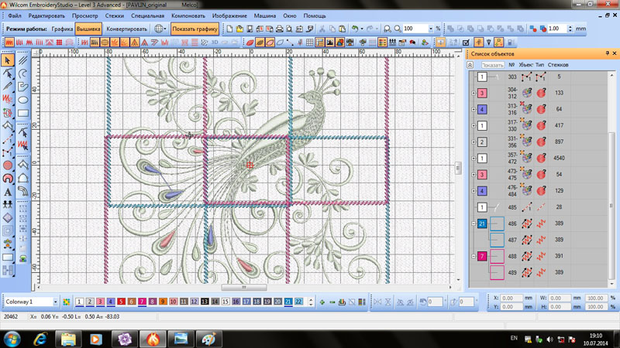This screenshot has width=620, height=348.
Task: Click the Конвертировать button
Action: coord(126,29)
